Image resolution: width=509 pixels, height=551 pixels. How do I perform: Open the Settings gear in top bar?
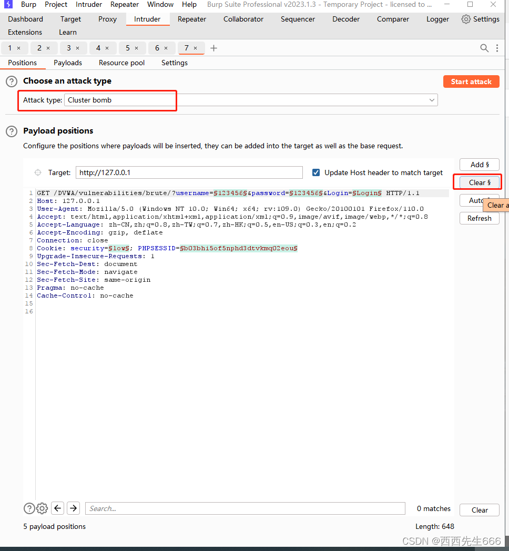[x=480, y=19]
